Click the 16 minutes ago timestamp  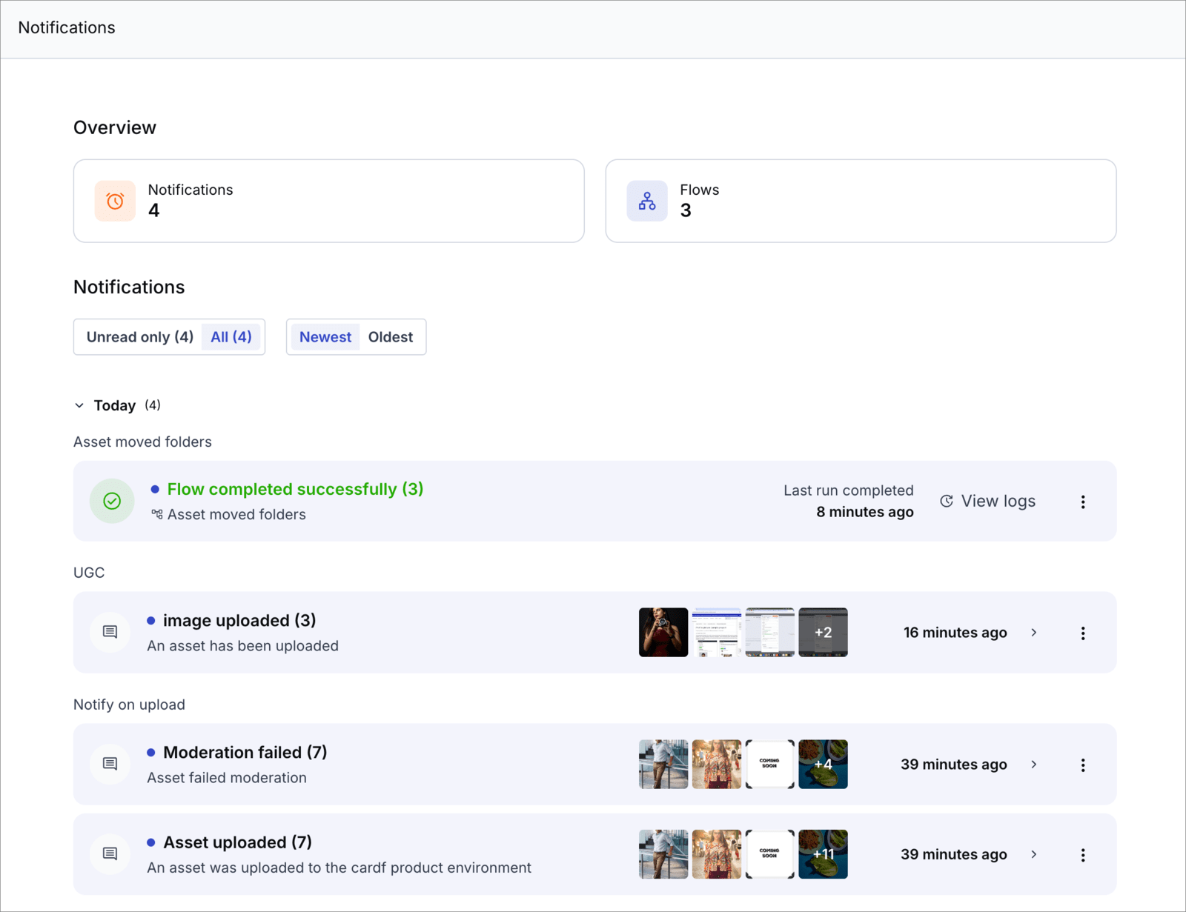955,633
